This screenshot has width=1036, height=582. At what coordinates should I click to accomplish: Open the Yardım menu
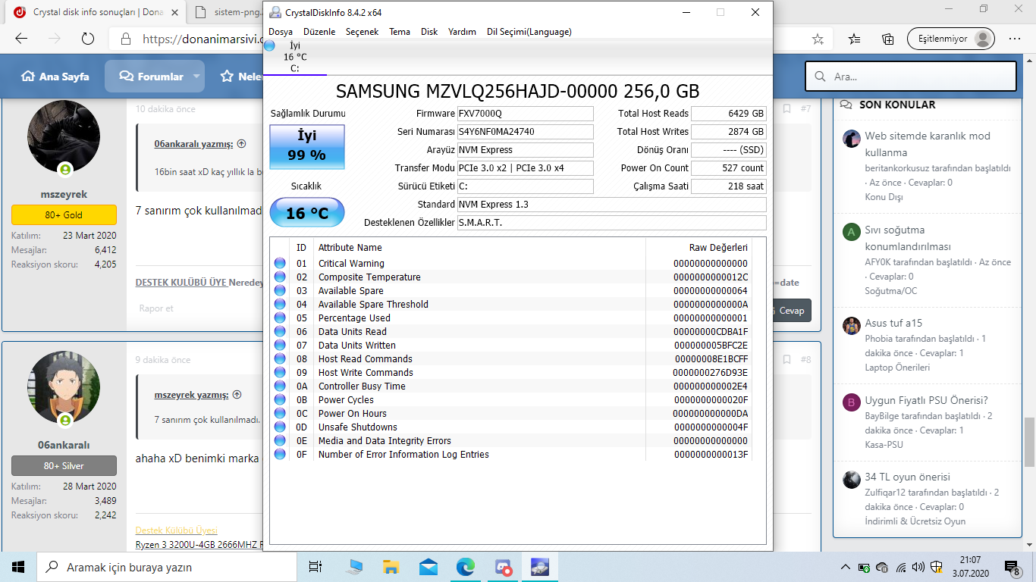point(462,32)
